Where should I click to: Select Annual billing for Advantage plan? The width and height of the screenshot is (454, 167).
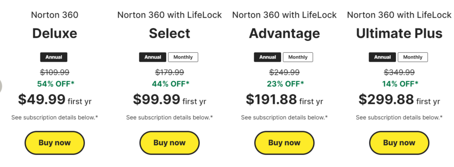coord(267,57)
